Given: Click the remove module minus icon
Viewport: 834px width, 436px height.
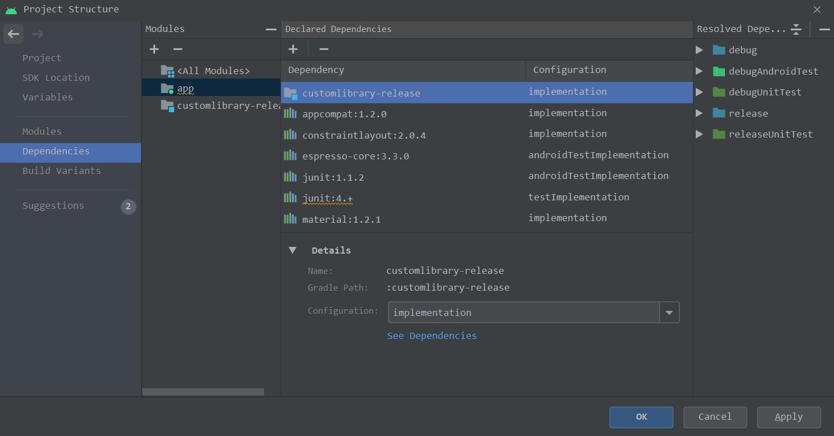Looking at the screenshot, I should (x=178, y=49).
